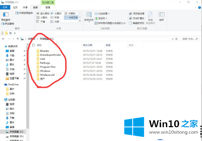Switch to the 查看 view tab
The height and width of the screenshot is (141, 202).
pyautogui.click(x=36, y=7)
